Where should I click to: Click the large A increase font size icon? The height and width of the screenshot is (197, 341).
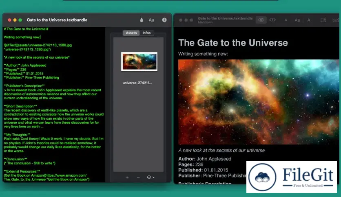coord(309,20)
